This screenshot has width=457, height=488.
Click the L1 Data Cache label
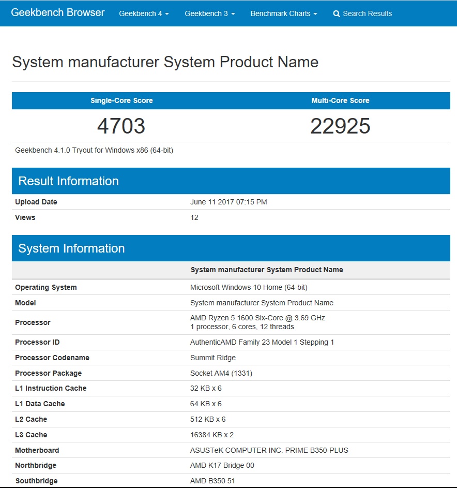click(x=40, y=404)
